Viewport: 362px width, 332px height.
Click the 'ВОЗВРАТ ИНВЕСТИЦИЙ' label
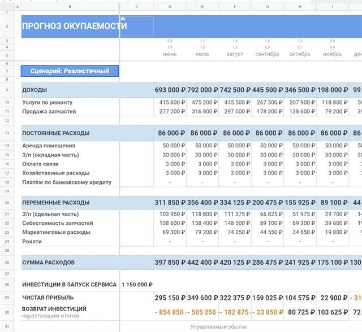[54, 309]
